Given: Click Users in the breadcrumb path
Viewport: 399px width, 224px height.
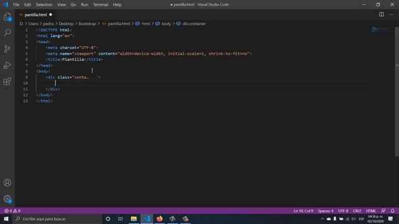Looking at the screenshot, I should [x=33, y=24].
